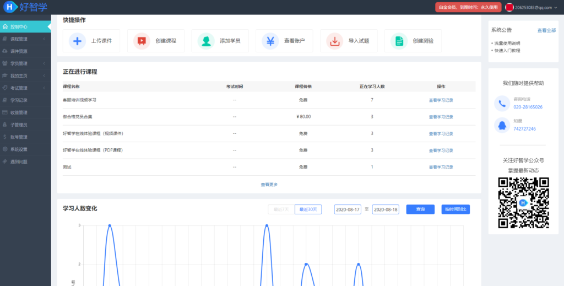This screenshot has width=564, height=286.
Task: View study records for 做合格党员合集
Action: click(x=441, y=117)
